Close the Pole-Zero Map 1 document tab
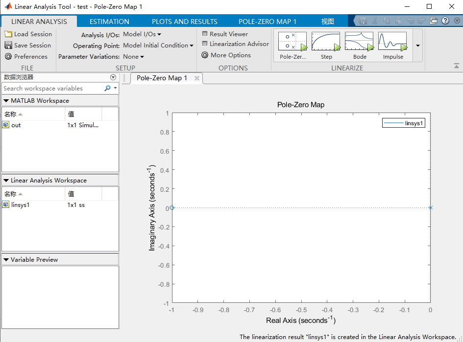This screenshot has width=463, height=342. tap(197, 78)
